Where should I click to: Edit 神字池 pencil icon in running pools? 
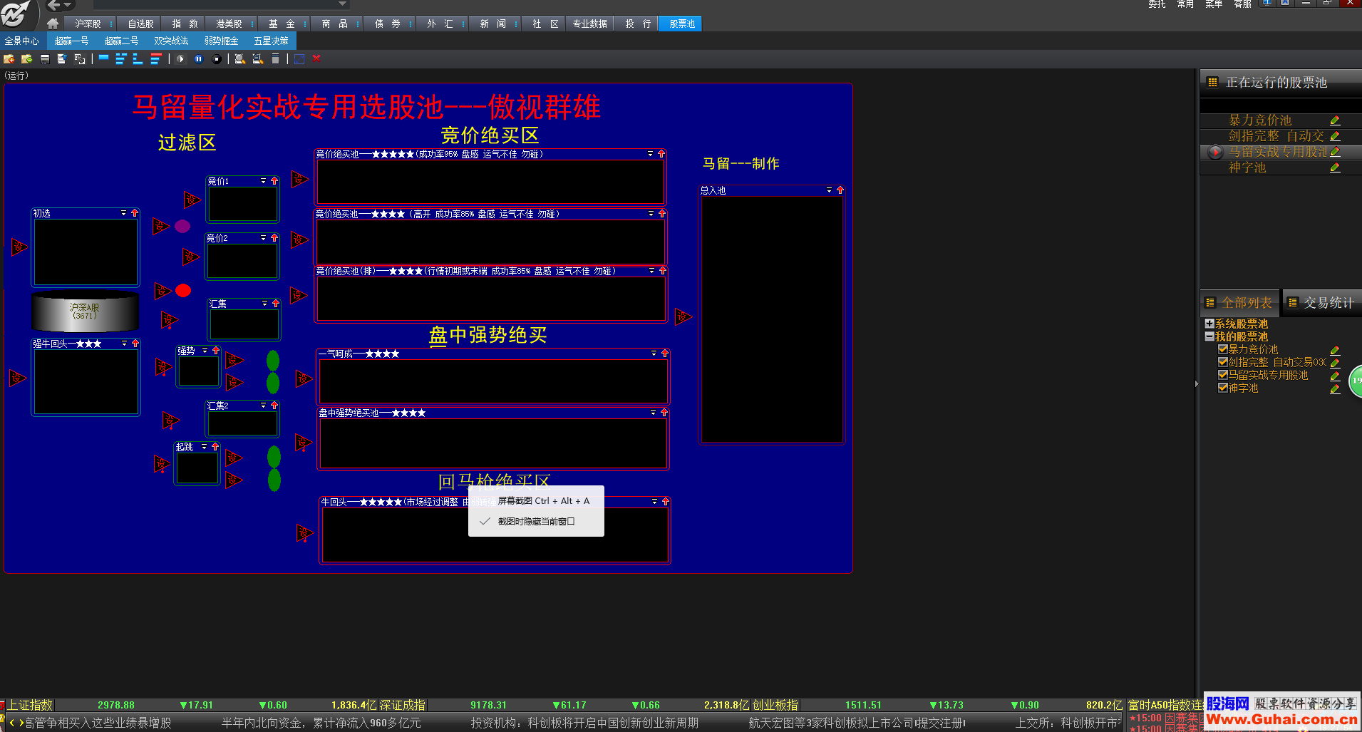[1335, 167]
